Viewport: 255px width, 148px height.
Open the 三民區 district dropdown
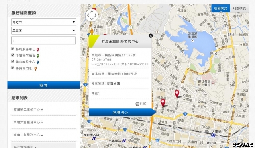(x=43, y=31)
